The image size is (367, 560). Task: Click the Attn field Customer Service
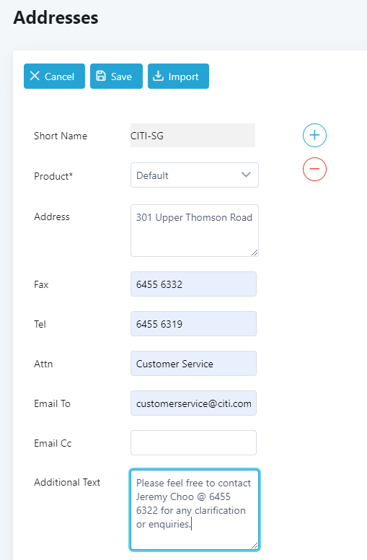click(193, 363)
